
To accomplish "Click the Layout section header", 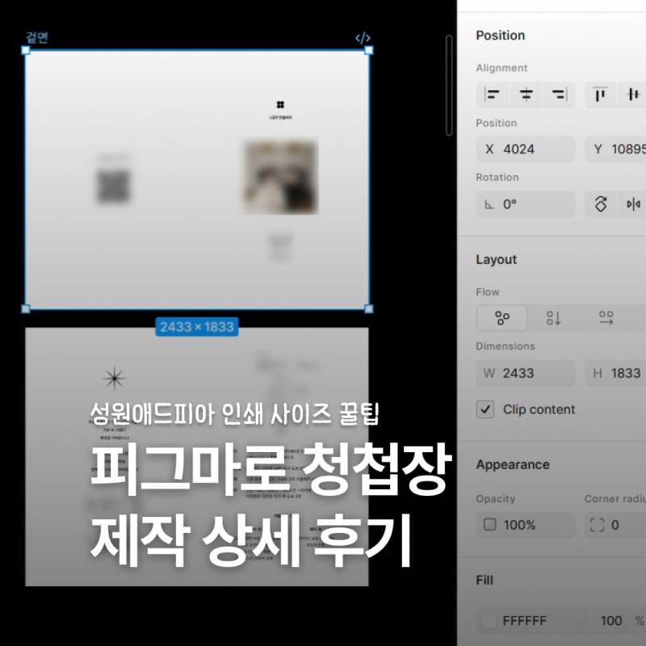I will (x=497, y=259).
